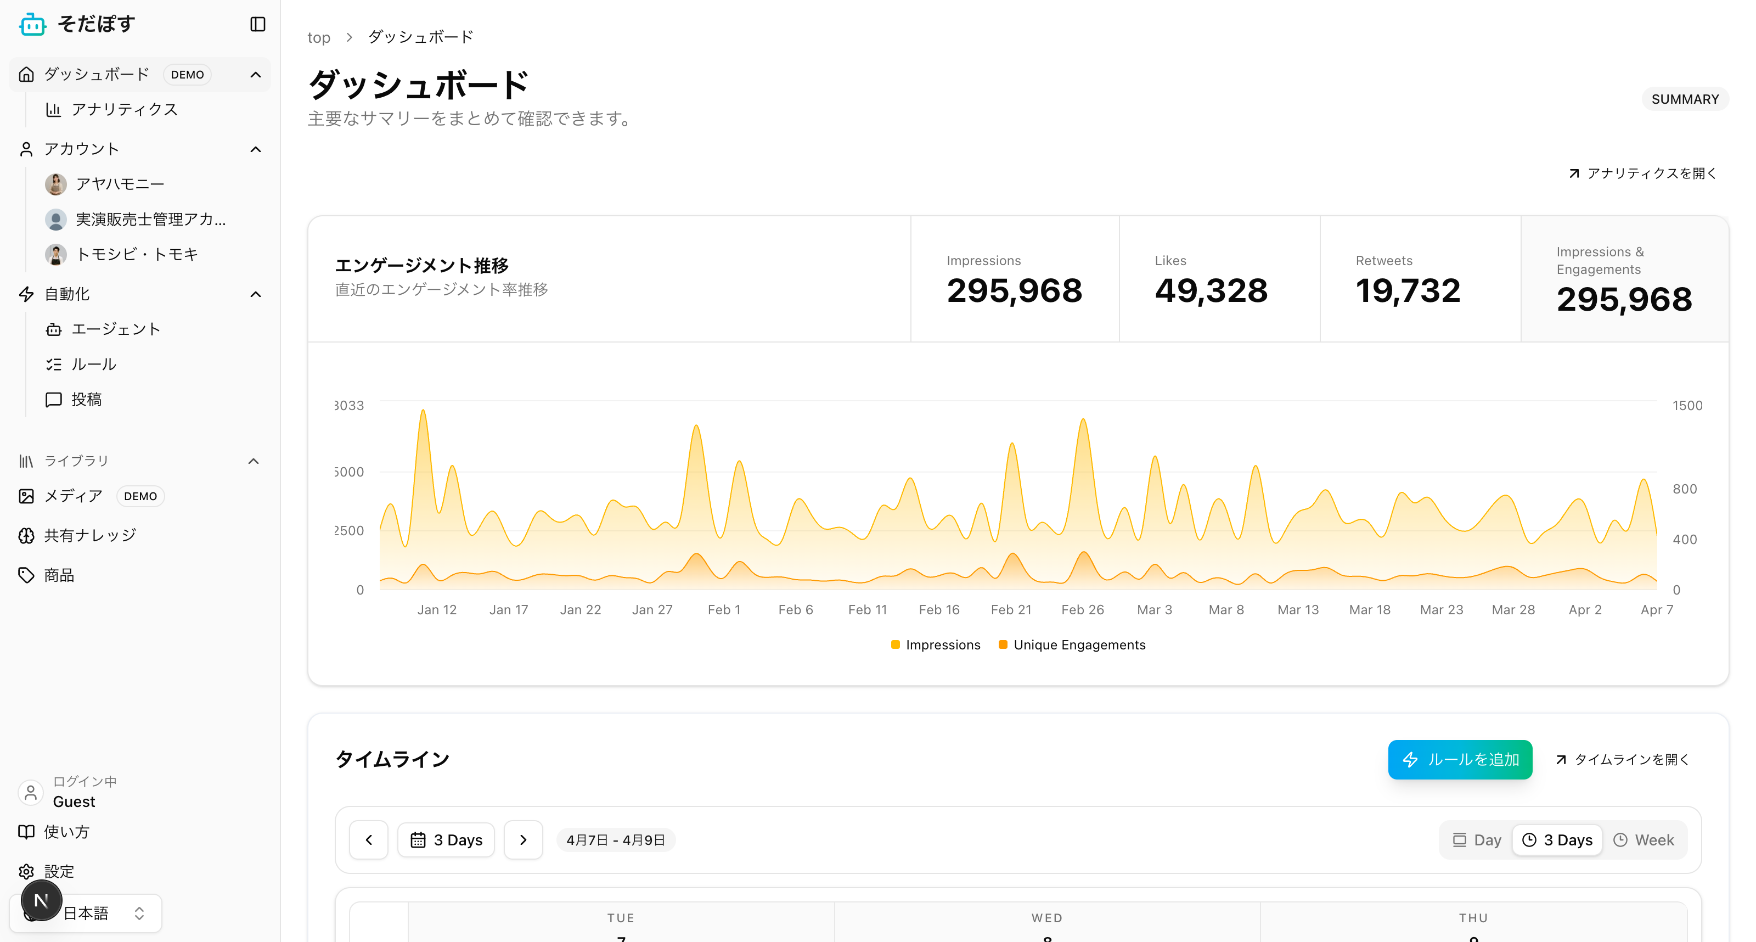Click the 投稿 posts speech-bubble icon
The width and height of the screenshot is (1756, 942).
(54, 399)
